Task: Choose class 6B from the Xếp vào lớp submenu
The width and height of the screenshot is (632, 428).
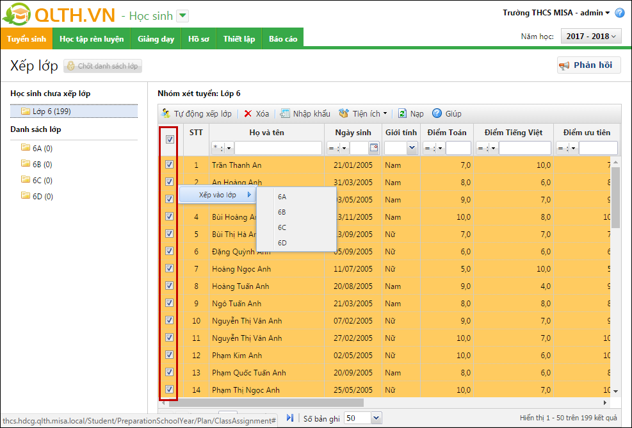Action: tap(282, 212)
